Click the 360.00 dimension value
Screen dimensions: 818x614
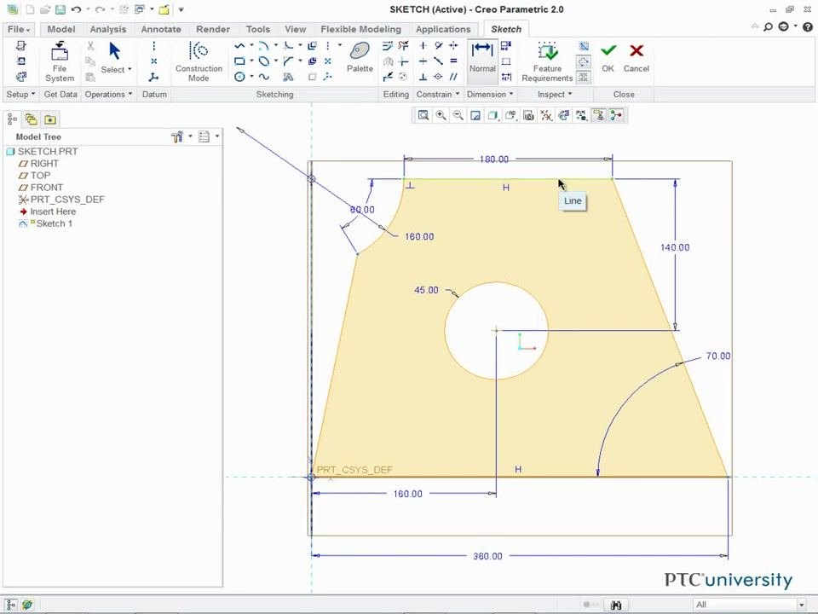(x=487, y=556)
